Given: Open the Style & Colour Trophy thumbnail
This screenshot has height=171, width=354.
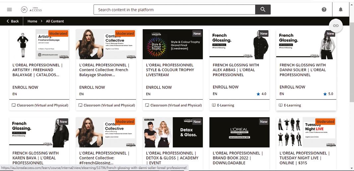Looking at the screenshot, I should coord(173,44).
